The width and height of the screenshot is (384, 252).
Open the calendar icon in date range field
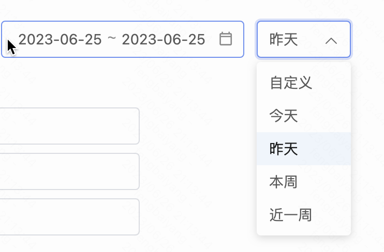click(x=226, y=39)
